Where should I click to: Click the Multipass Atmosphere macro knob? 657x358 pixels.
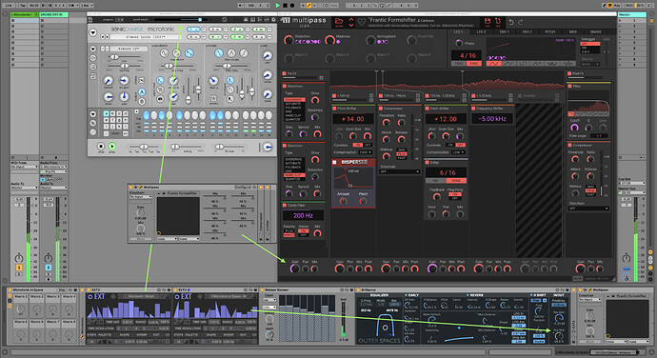tap(370, 40)
